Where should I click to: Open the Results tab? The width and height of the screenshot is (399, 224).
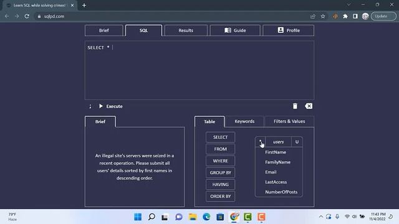(186, 30)
